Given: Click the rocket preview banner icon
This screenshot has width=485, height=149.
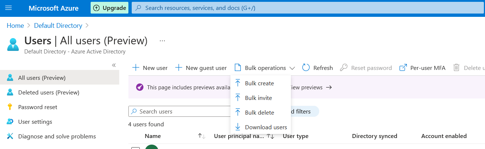Looking at the screenshot, I should click(139, 87).
